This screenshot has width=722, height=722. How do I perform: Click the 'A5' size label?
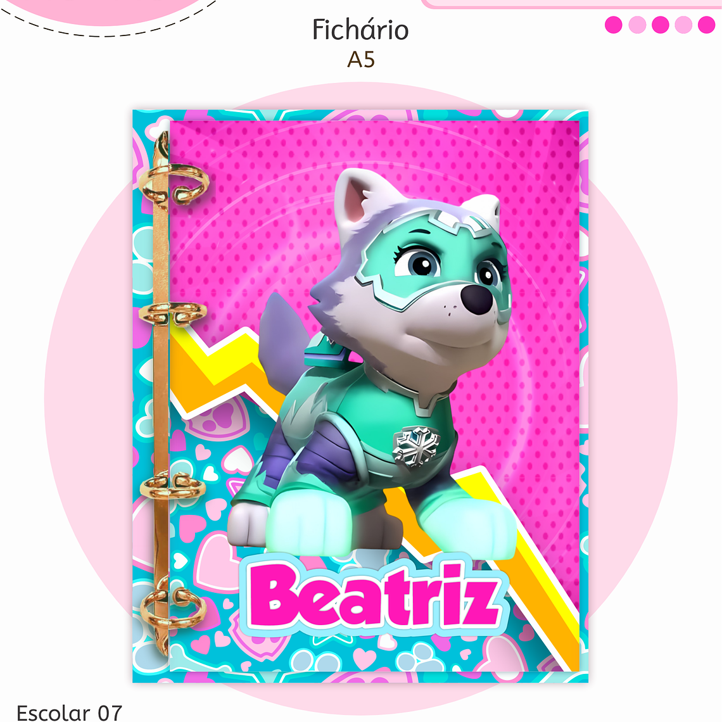pyautogui.click(x=360, y=60)
